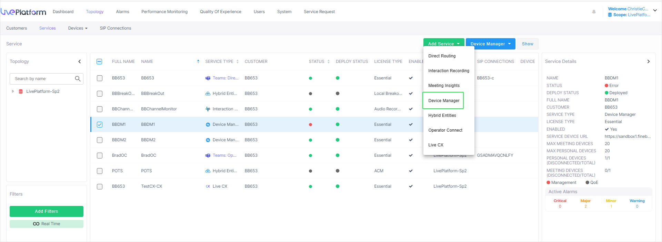This screenshot has width=662, height=242.
Task: Open the Service Request tab
Action: pos(319,12)
